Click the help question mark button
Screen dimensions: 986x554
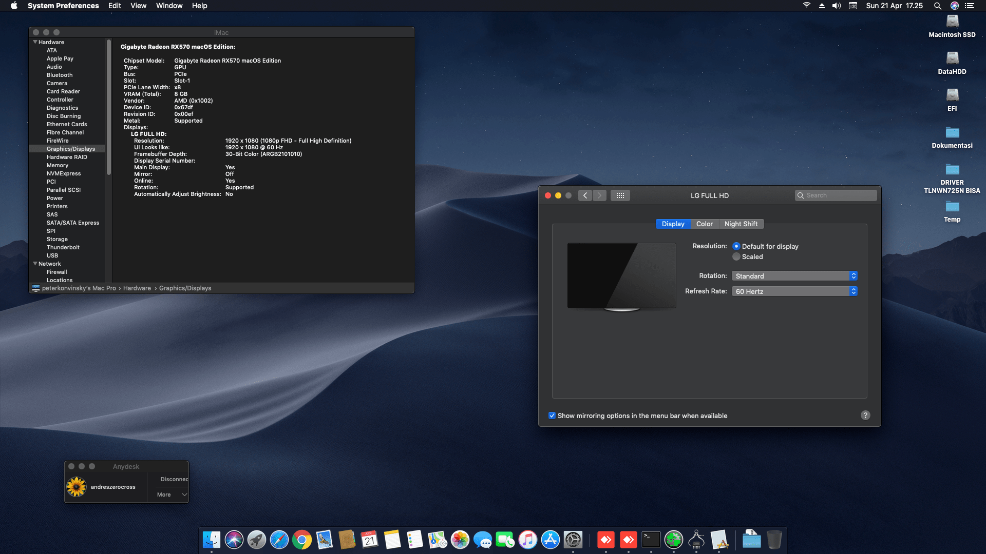point(865,415)
